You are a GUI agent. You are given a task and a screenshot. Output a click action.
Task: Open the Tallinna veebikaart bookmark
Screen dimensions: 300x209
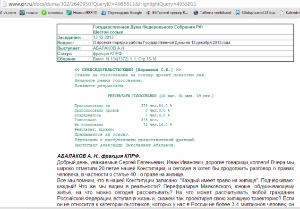click(212, 13)
